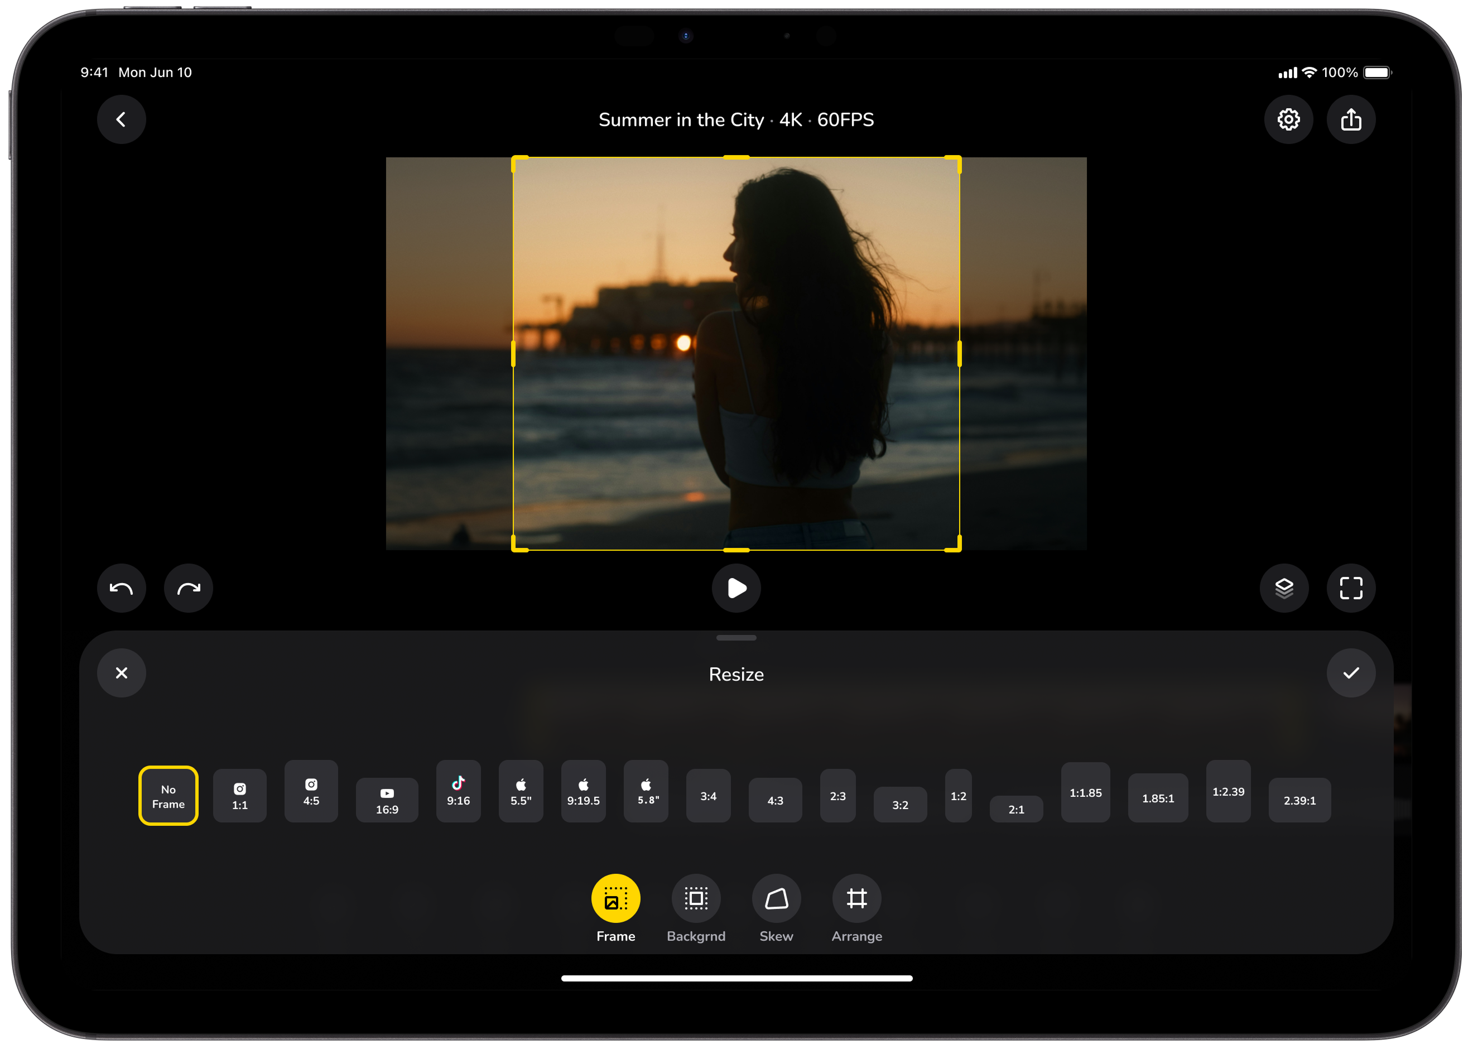The image size is (1473, 1049).
Task: Confirm resize with the checkmark
Action: point(1351,673)
